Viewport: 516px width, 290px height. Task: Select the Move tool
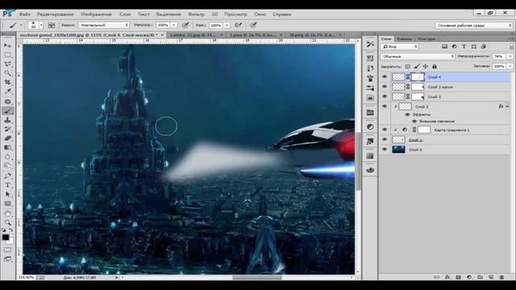pyautogui.click(x=7, y=45)
